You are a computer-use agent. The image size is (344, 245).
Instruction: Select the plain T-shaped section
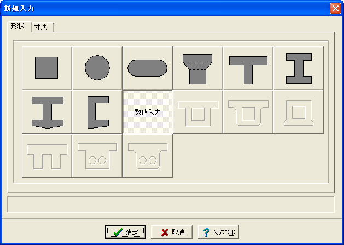pyautogui.click(x=248, y=68)
